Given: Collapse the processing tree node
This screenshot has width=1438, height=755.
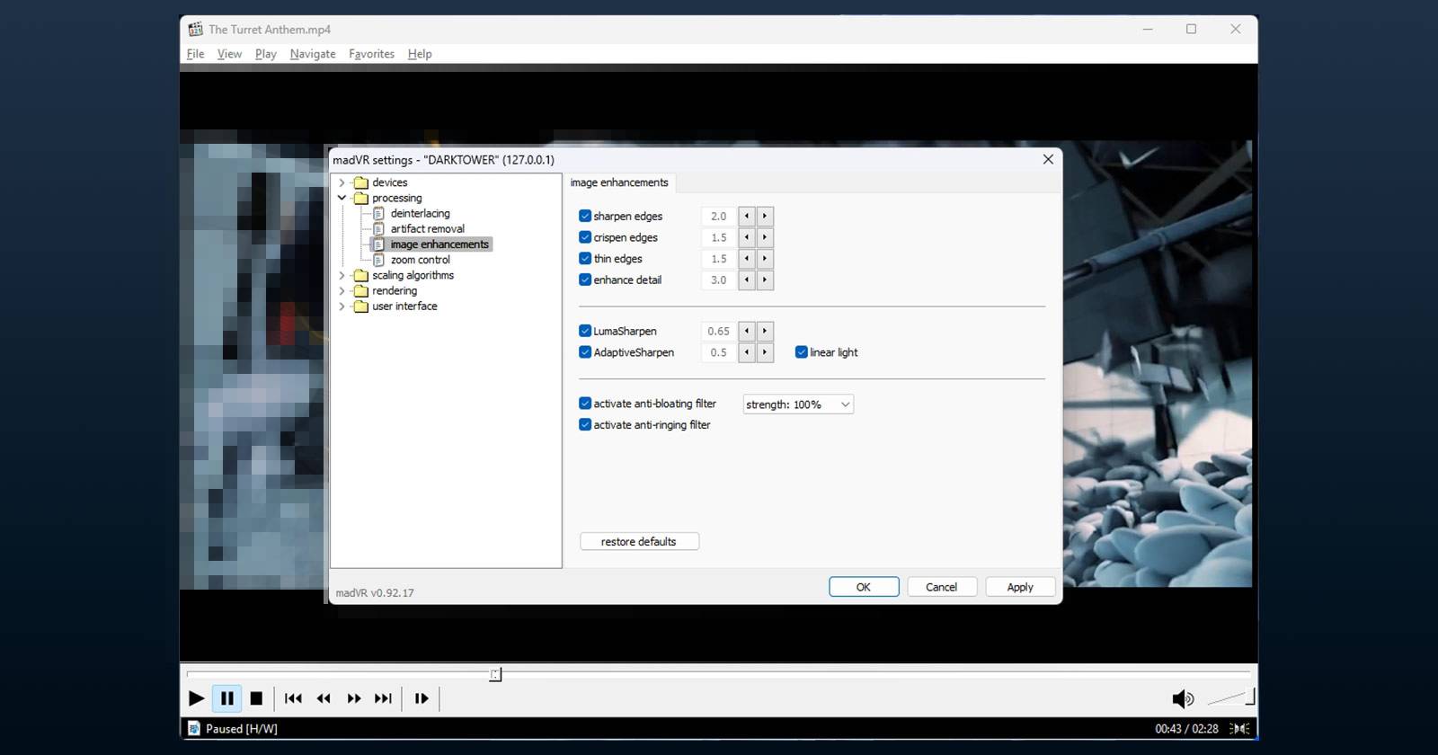Looking at the screenshot, I should (x=342, y=198).
